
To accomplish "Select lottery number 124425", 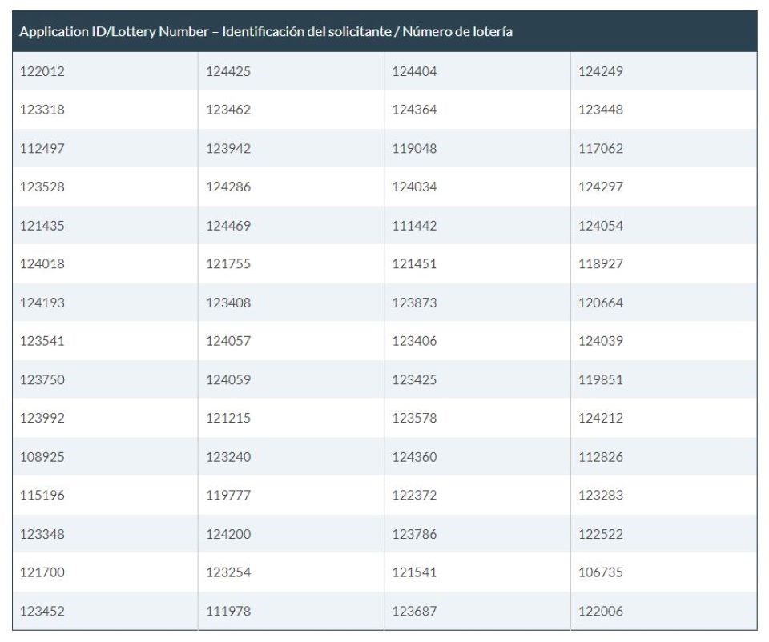I will [x=228, y=71].
